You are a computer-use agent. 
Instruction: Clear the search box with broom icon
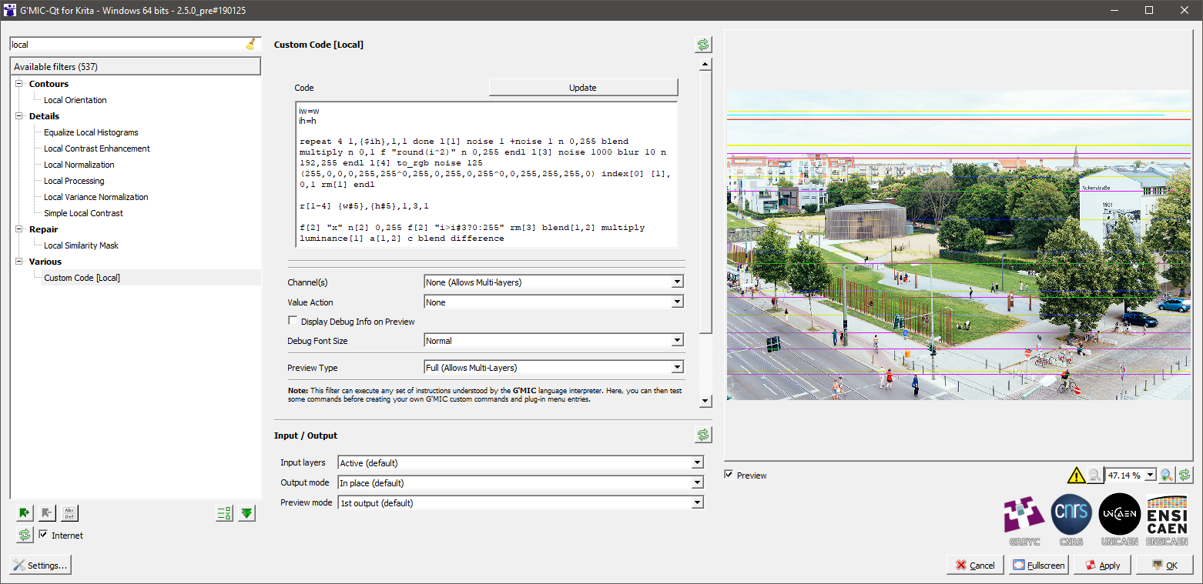pyautogui.click(x=251, y=45)
